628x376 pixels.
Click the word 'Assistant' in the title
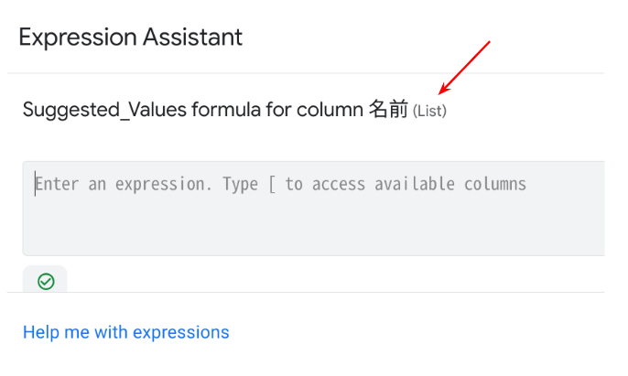point(192,38)
